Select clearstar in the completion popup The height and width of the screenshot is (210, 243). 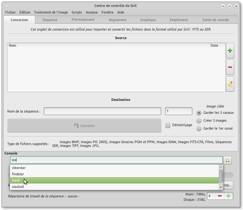(19, 168)
